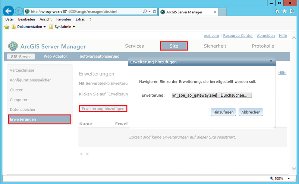Click the Hinzufügen button
This screenshot has height=184, width=299.
(x=224, y=112)
